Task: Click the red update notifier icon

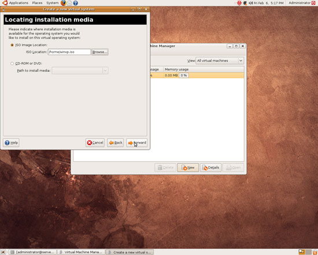Action: point(239,3)
